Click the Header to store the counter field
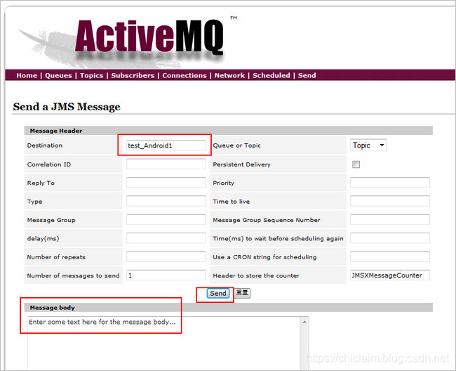 (390, 275)
